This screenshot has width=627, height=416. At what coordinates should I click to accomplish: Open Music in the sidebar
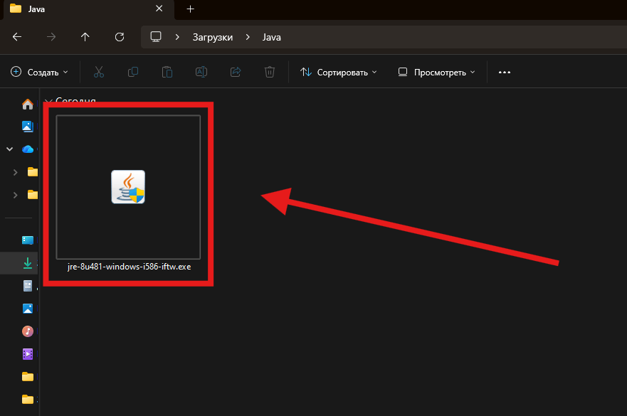click(x=28, y=331)
